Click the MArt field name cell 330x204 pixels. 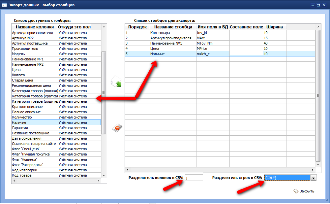(213, 38)
